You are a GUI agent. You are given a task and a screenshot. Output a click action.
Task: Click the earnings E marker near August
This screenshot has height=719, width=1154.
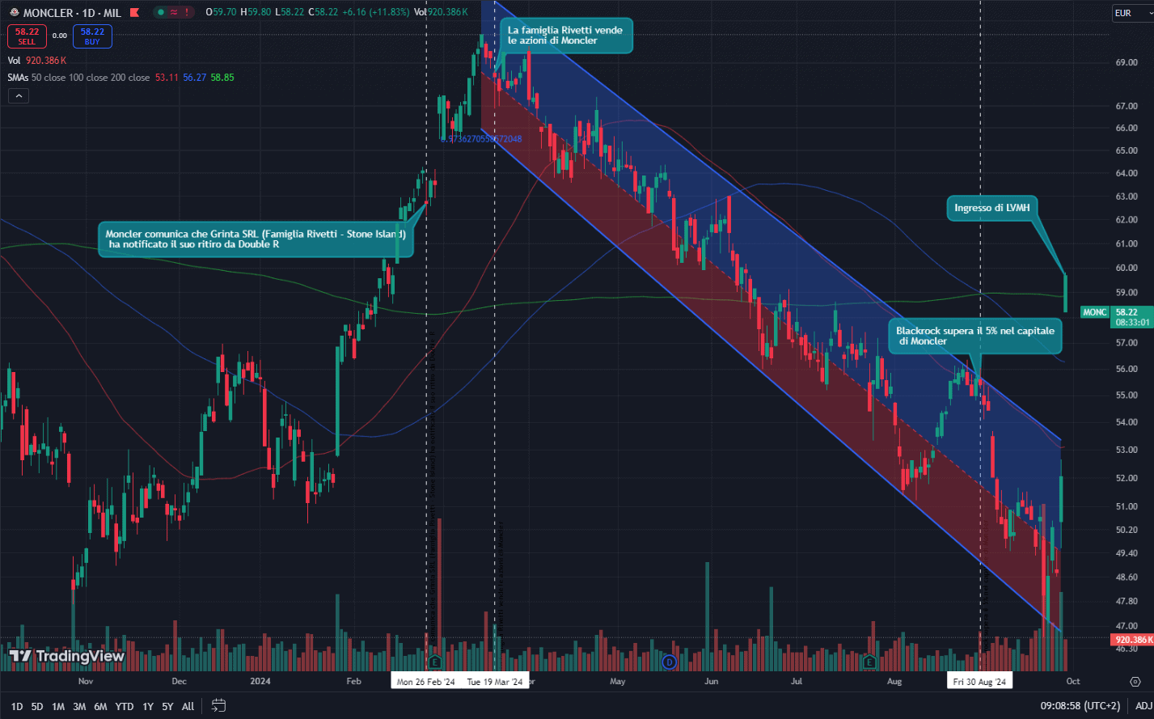pos(869,662)
